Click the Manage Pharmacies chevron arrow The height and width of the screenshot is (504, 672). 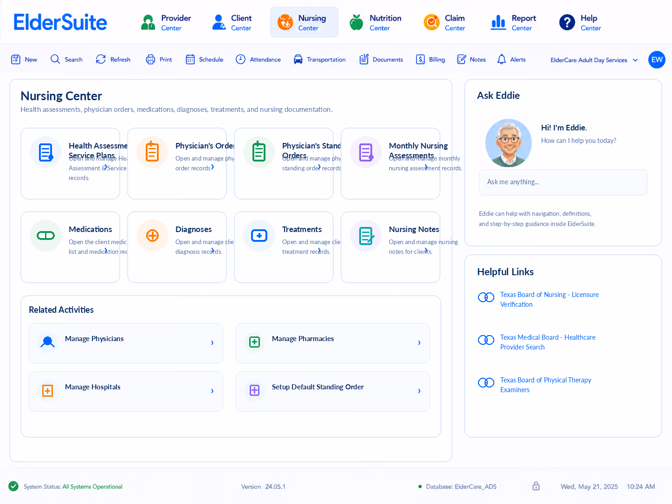tap(420, 343)
